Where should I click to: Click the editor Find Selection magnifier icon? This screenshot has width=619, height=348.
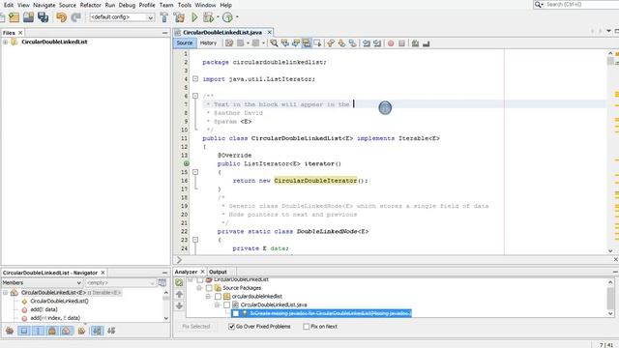coord(274,43)
